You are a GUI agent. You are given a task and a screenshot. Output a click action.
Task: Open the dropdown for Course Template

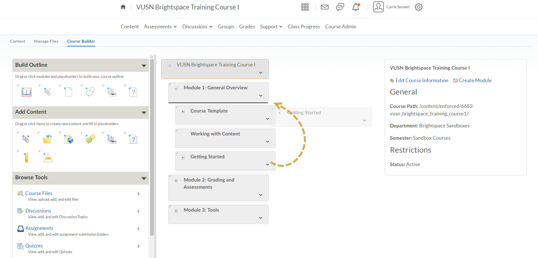point(268,119)
